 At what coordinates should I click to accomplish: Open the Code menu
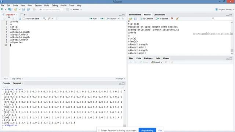pos(15,5)
